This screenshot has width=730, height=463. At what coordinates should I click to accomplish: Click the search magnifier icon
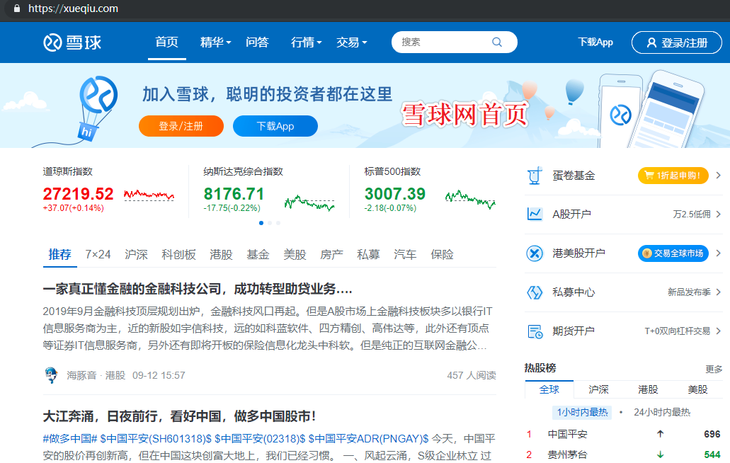[497, 42]
